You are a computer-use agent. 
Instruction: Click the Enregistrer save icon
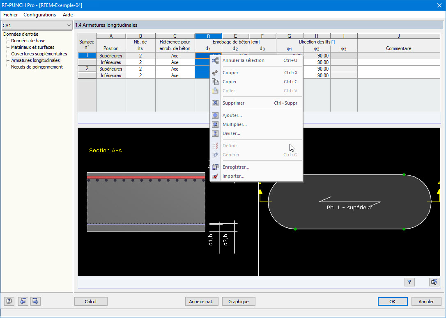[x=215, y=167]
